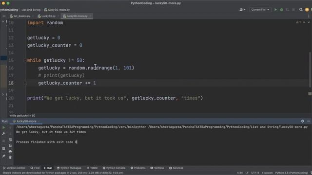Open the Services tool window
This screenshot has height=175, width=312.
point(176,168)
